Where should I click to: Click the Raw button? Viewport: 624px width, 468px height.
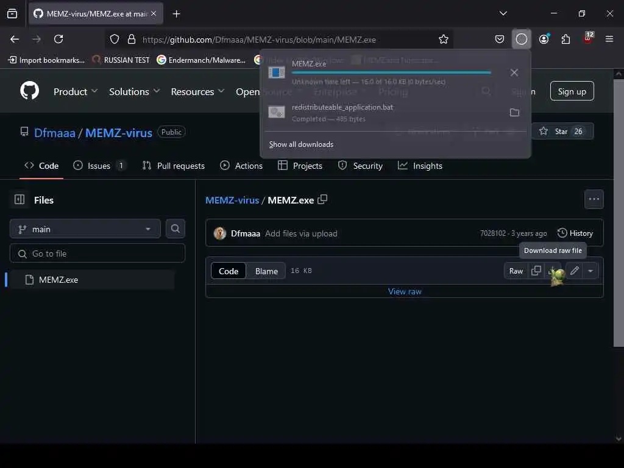516,271
